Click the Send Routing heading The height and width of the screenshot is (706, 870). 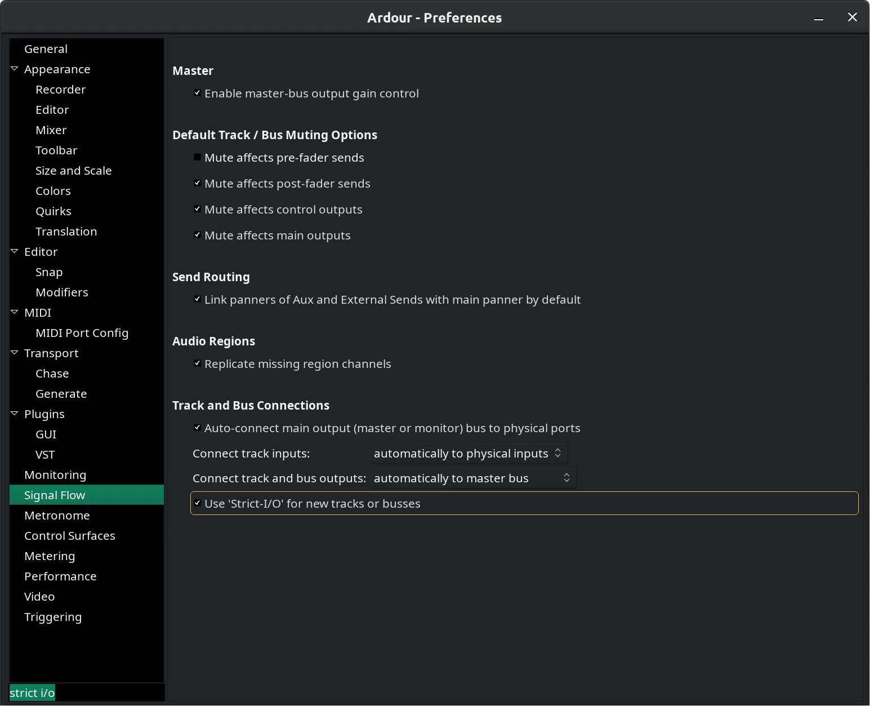click(211, 277)
